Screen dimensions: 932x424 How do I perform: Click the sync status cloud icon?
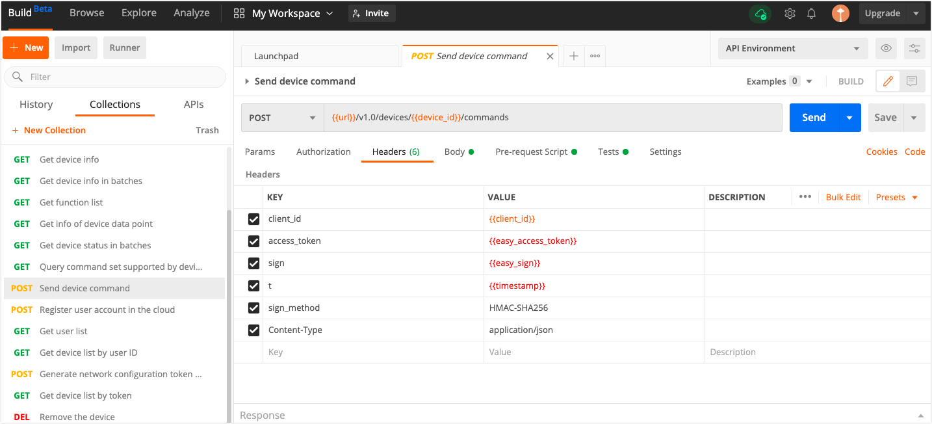point(760,14)
